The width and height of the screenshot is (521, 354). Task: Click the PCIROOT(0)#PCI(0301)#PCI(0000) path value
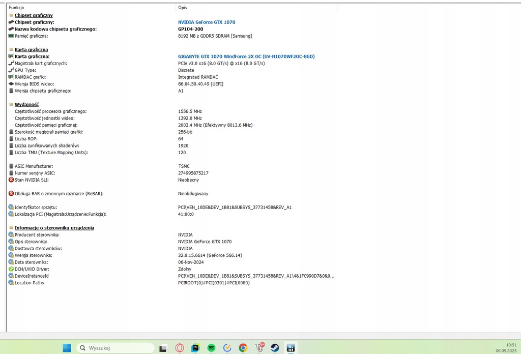214,283
